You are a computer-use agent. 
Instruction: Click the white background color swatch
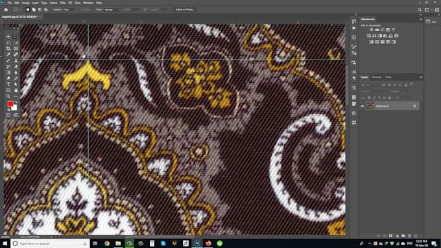[14, 108]
